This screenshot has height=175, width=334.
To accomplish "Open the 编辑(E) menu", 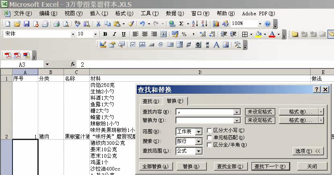I will [x=48, y=14].
